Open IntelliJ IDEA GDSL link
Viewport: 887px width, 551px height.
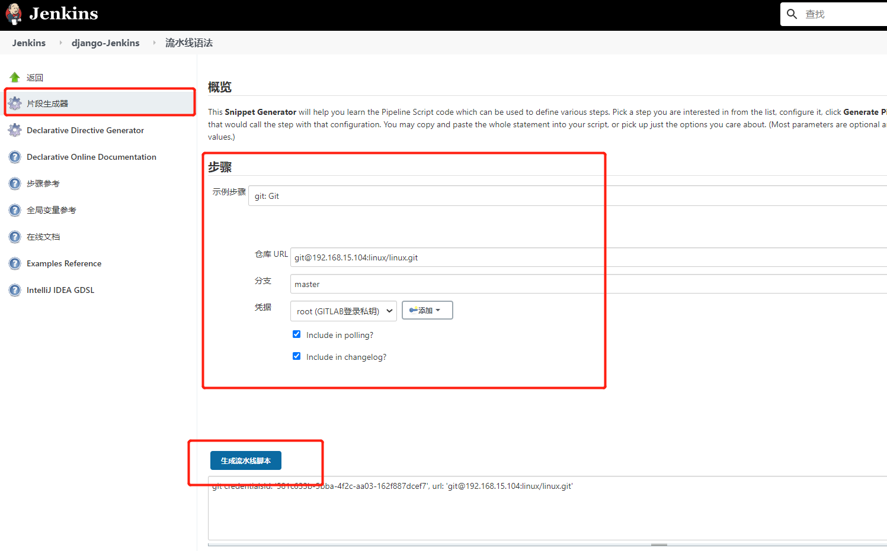click(60, 290)
